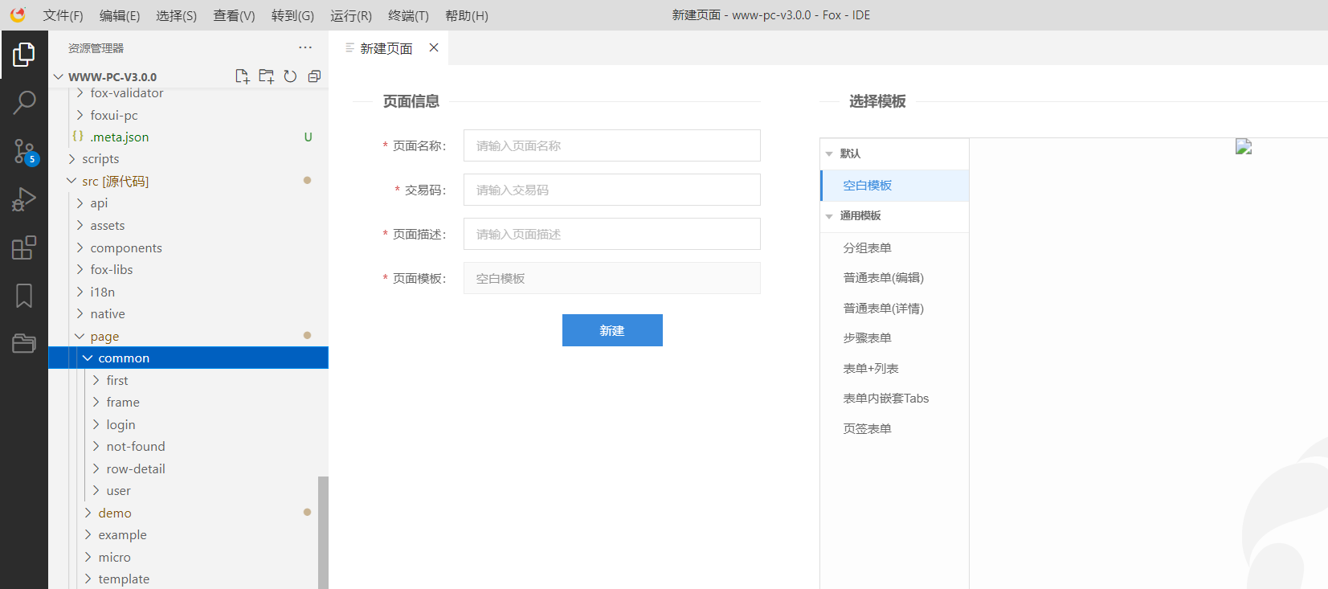Open the Search view icon
The height and width of the screenshot is (589, 1328).
point(24,102)
